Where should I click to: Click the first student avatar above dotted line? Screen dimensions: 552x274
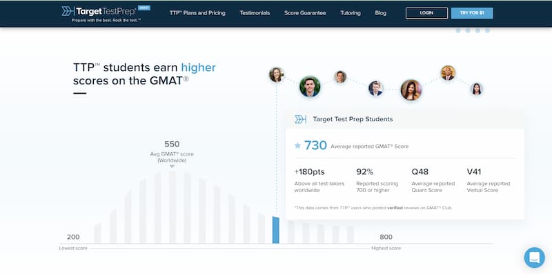[277, 74]
